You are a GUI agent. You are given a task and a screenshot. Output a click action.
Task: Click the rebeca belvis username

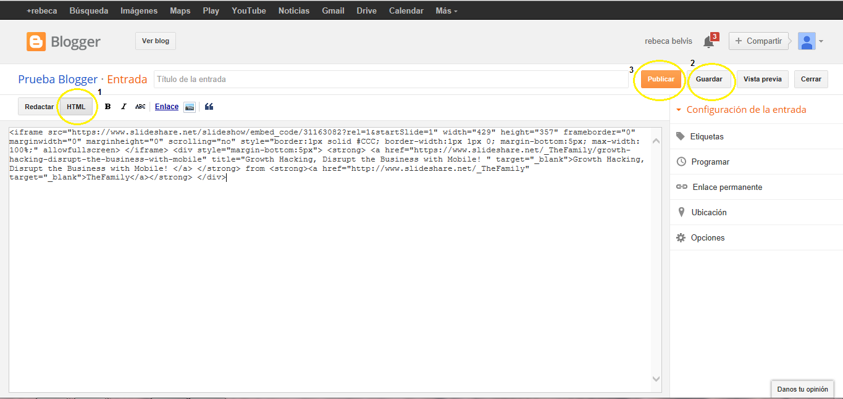(669, 41)
